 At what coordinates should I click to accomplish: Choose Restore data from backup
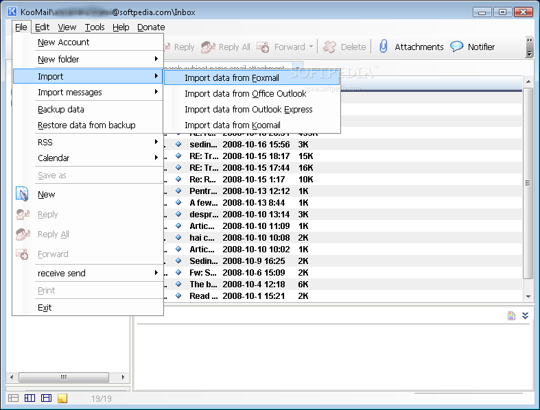[x=88, y=125]
